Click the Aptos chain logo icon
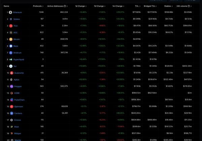This screenshot has height=141, width=202. click(x=11, y=79)
